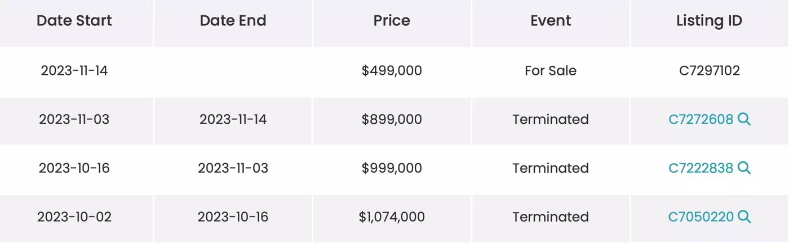This screenshot has height=243, width=789.
Task: Open listing C7050220 link
Action: (701, 217)
